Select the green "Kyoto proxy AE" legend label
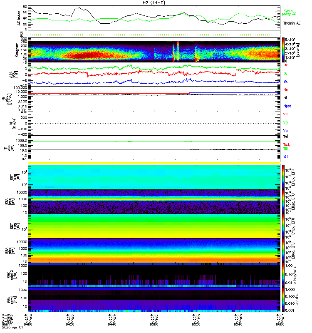 (x=289, y=12)
